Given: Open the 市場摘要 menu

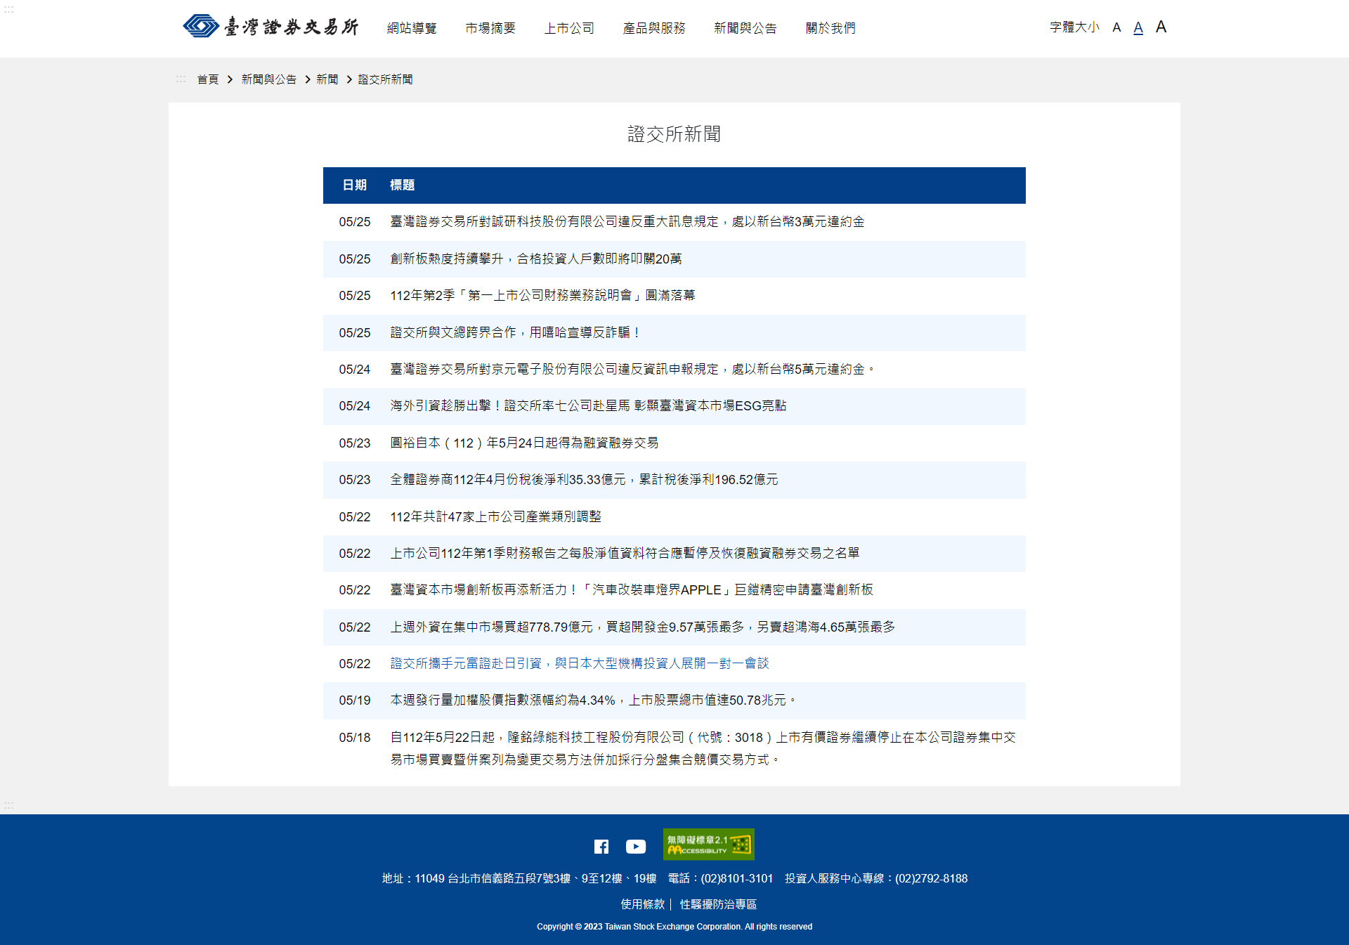Looking at the screenshot, I should (490, 28).
